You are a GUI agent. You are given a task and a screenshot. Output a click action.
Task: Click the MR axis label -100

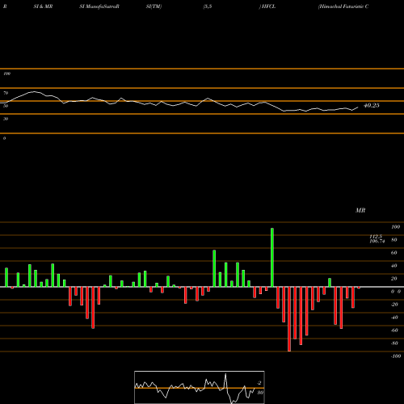coord(396,356)
